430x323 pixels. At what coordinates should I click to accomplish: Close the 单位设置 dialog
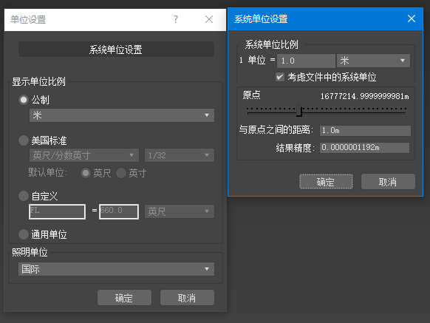point(209,19)
